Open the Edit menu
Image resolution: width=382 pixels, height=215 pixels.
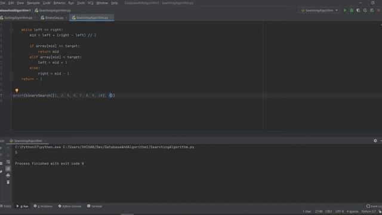click(x=11, y=3)
